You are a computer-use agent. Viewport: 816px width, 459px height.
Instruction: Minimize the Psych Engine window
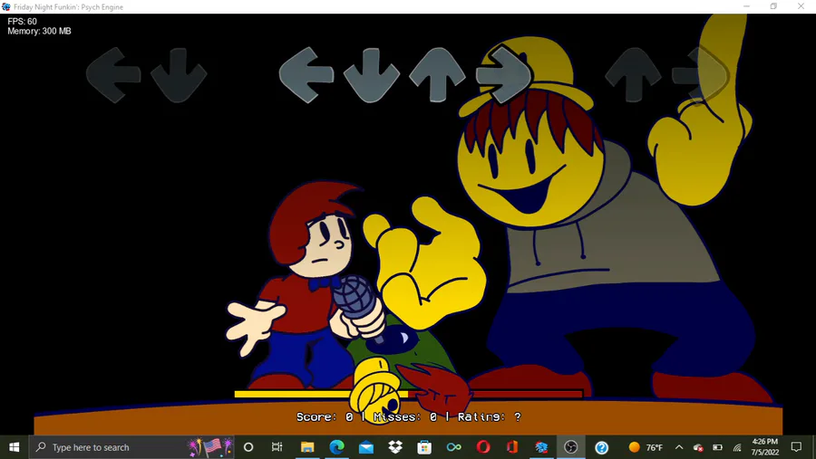click(747, 6)
